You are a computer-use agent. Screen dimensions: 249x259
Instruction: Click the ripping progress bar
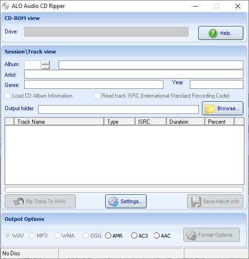(x=124, y=190)
